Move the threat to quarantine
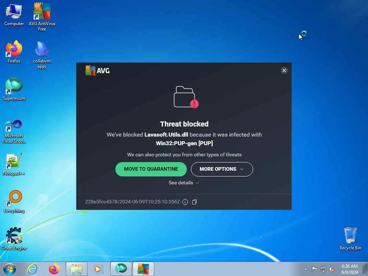The image size is (368, 276). (x=151, y=169)
